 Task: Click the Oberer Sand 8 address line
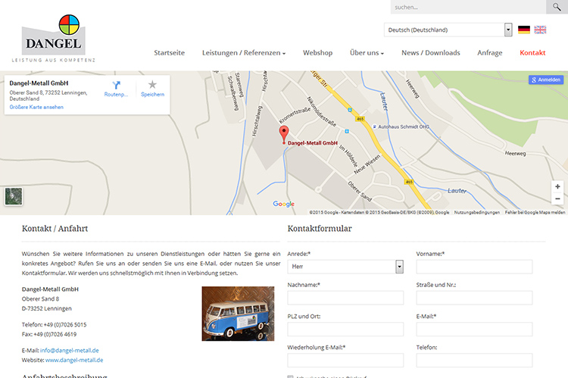tap(40, 299)
